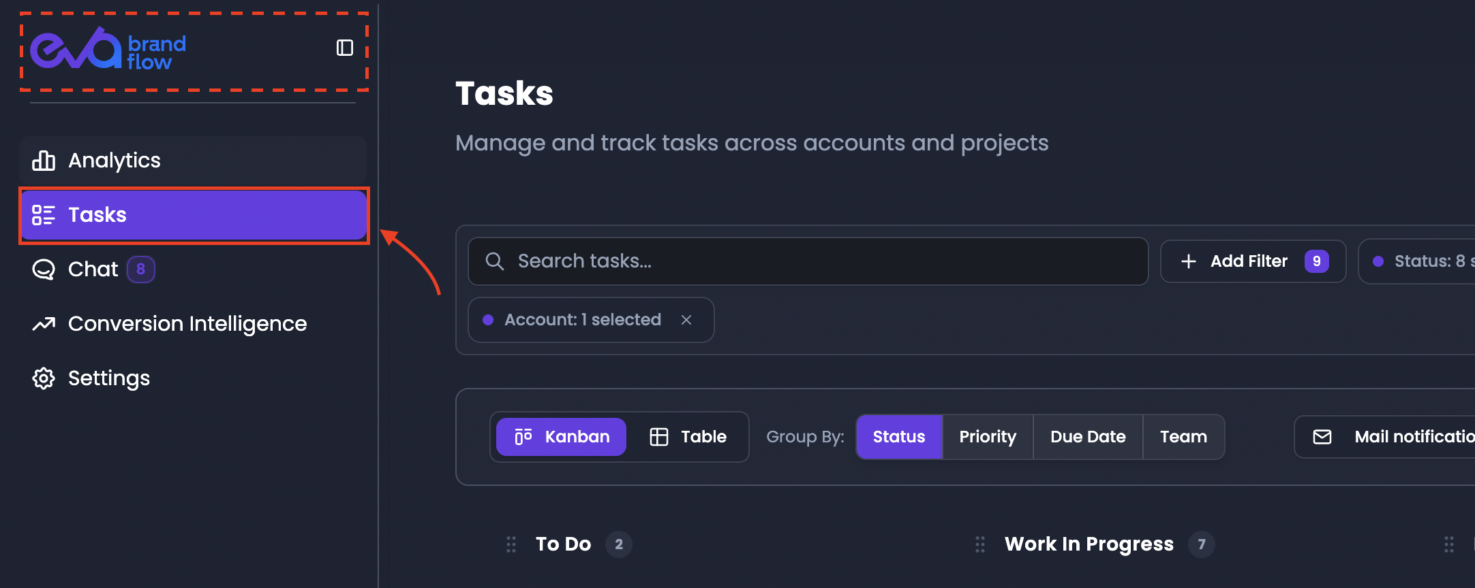Click the Mail notifications button

tap(1385, 437)
